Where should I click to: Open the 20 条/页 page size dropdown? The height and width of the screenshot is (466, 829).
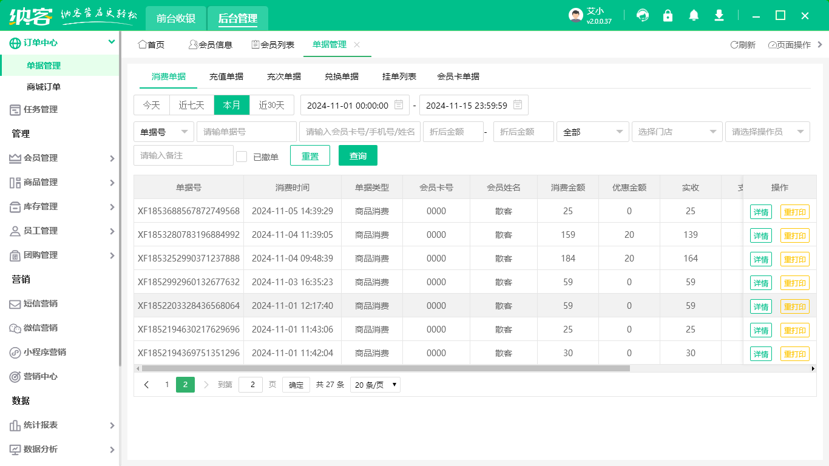point(375,384)
